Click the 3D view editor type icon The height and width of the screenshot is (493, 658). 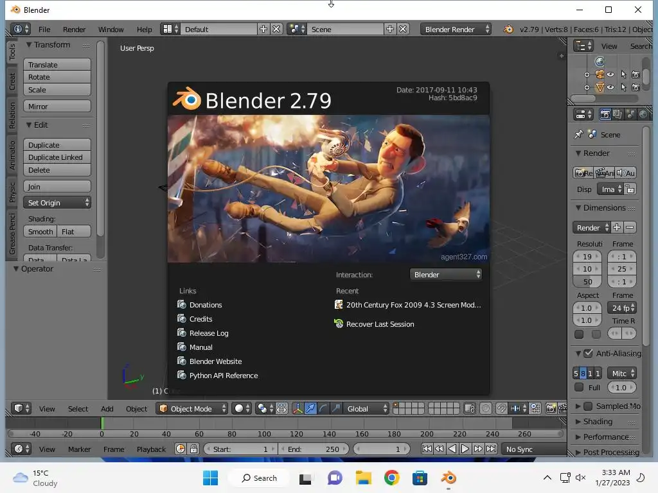pos(22,408)
